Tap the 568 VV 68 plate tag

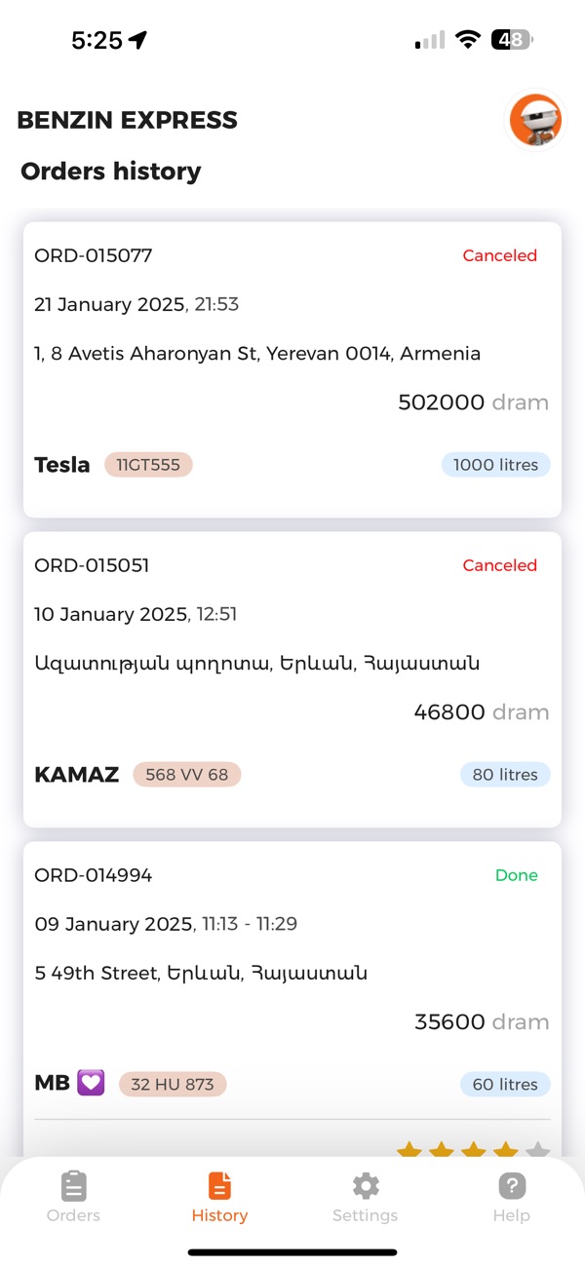coord(186,775)
